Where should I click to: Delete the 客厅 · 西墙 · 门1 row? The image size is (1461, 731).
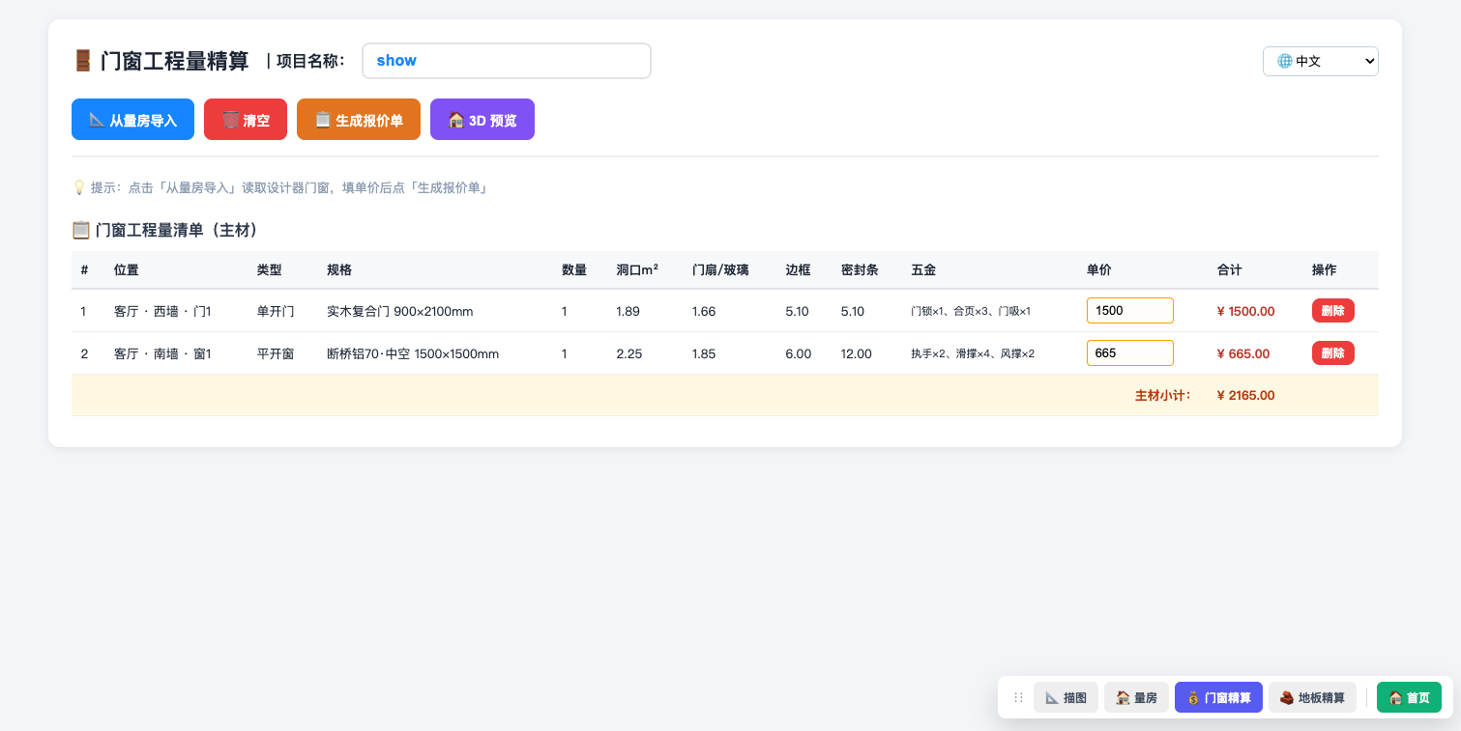tap(1332, 311)
